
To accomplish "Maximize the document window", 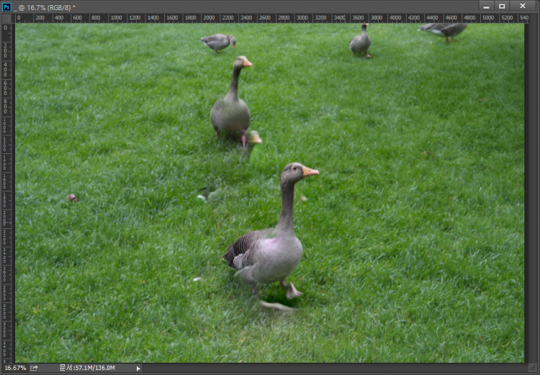I will [x=503, y=6].
